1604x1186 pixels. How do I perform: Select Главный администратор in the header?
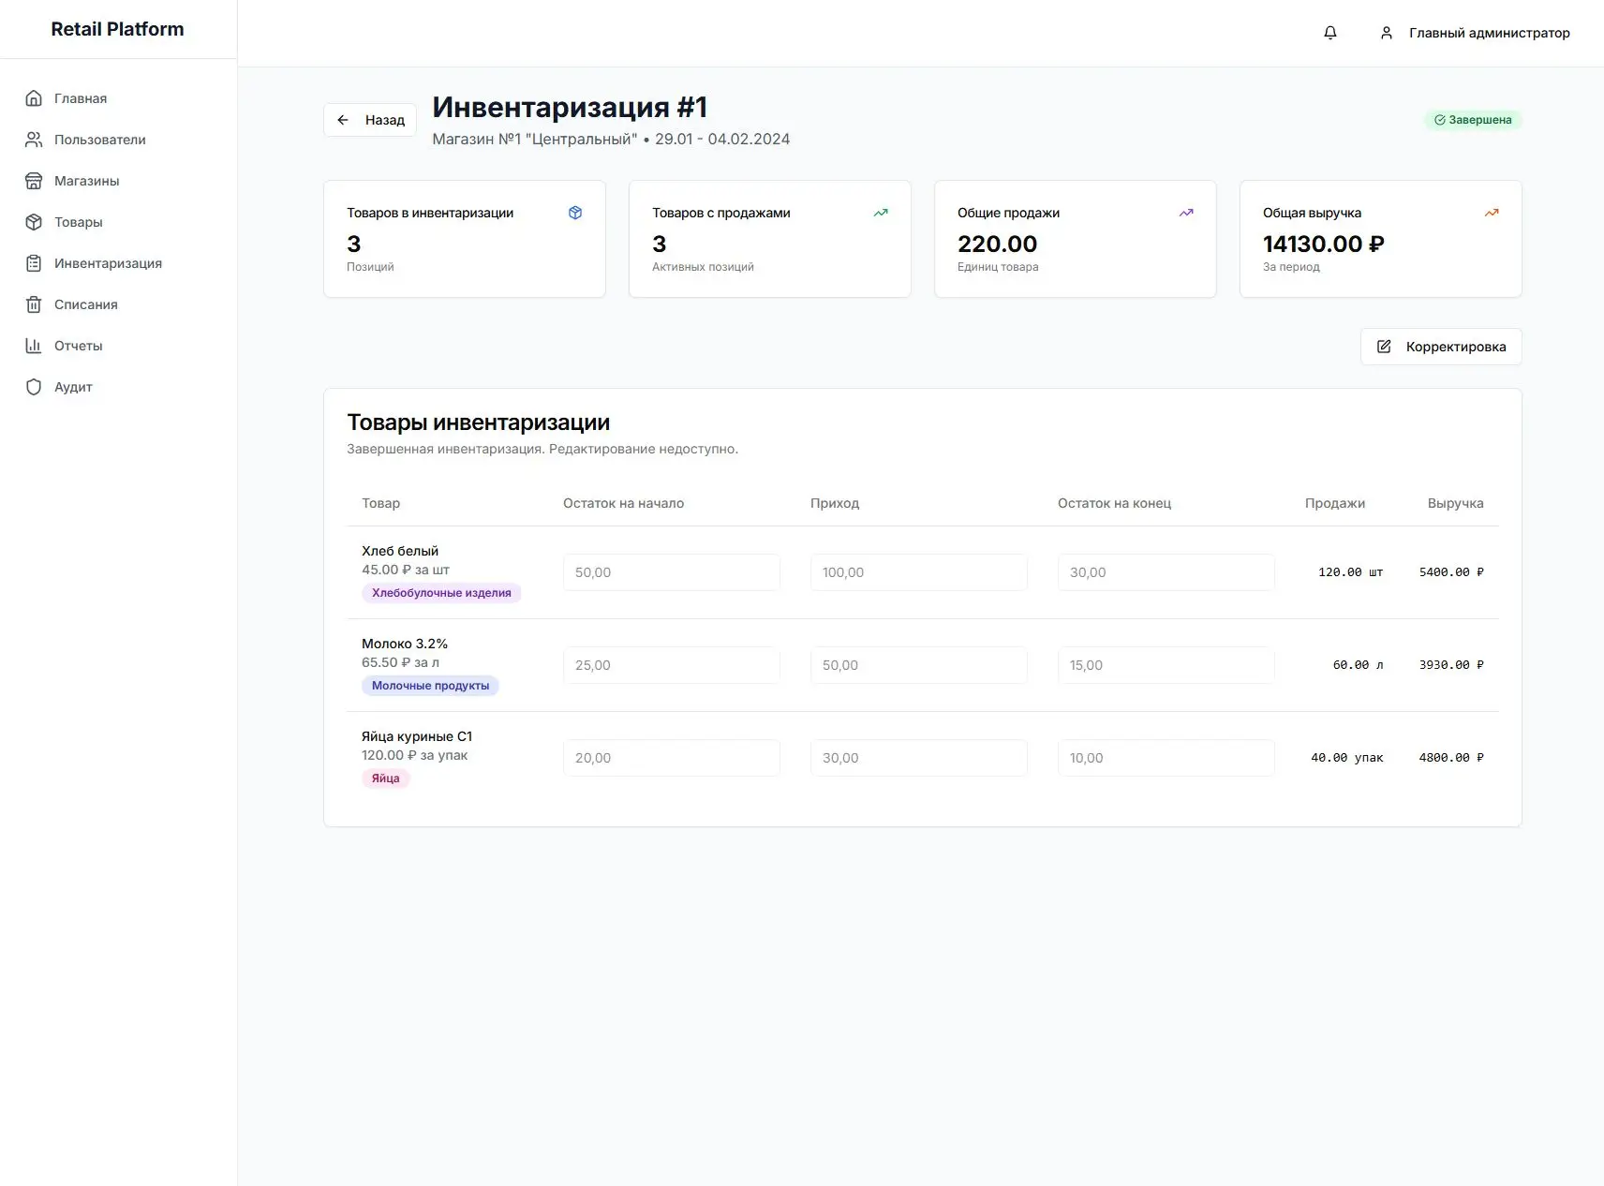point(1489,33)
